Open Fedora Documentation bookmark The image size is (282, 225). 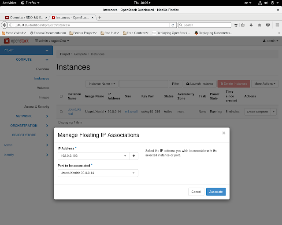[48, 33]
